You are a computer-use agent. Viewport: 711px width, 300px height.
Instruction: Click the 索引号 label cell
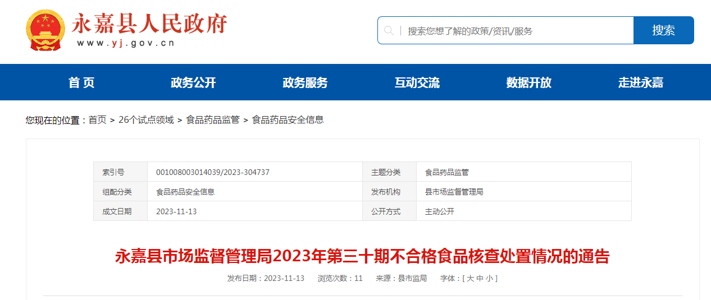coord(121,172)
